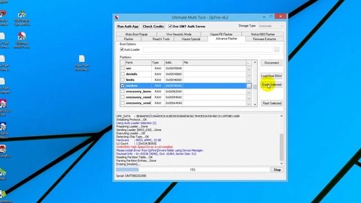Open the NckDongle Spreadtrum desktop icon
361x203 pixels.
(22, 18)
